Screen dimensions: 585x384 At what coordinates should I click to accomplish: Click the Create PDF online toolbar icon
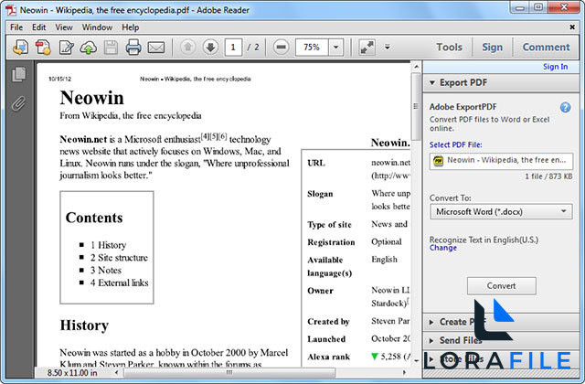(20, 48)
